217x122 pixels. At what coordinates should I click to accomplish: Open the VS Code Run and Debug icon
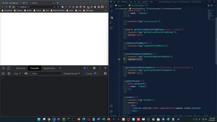[111, 23]
